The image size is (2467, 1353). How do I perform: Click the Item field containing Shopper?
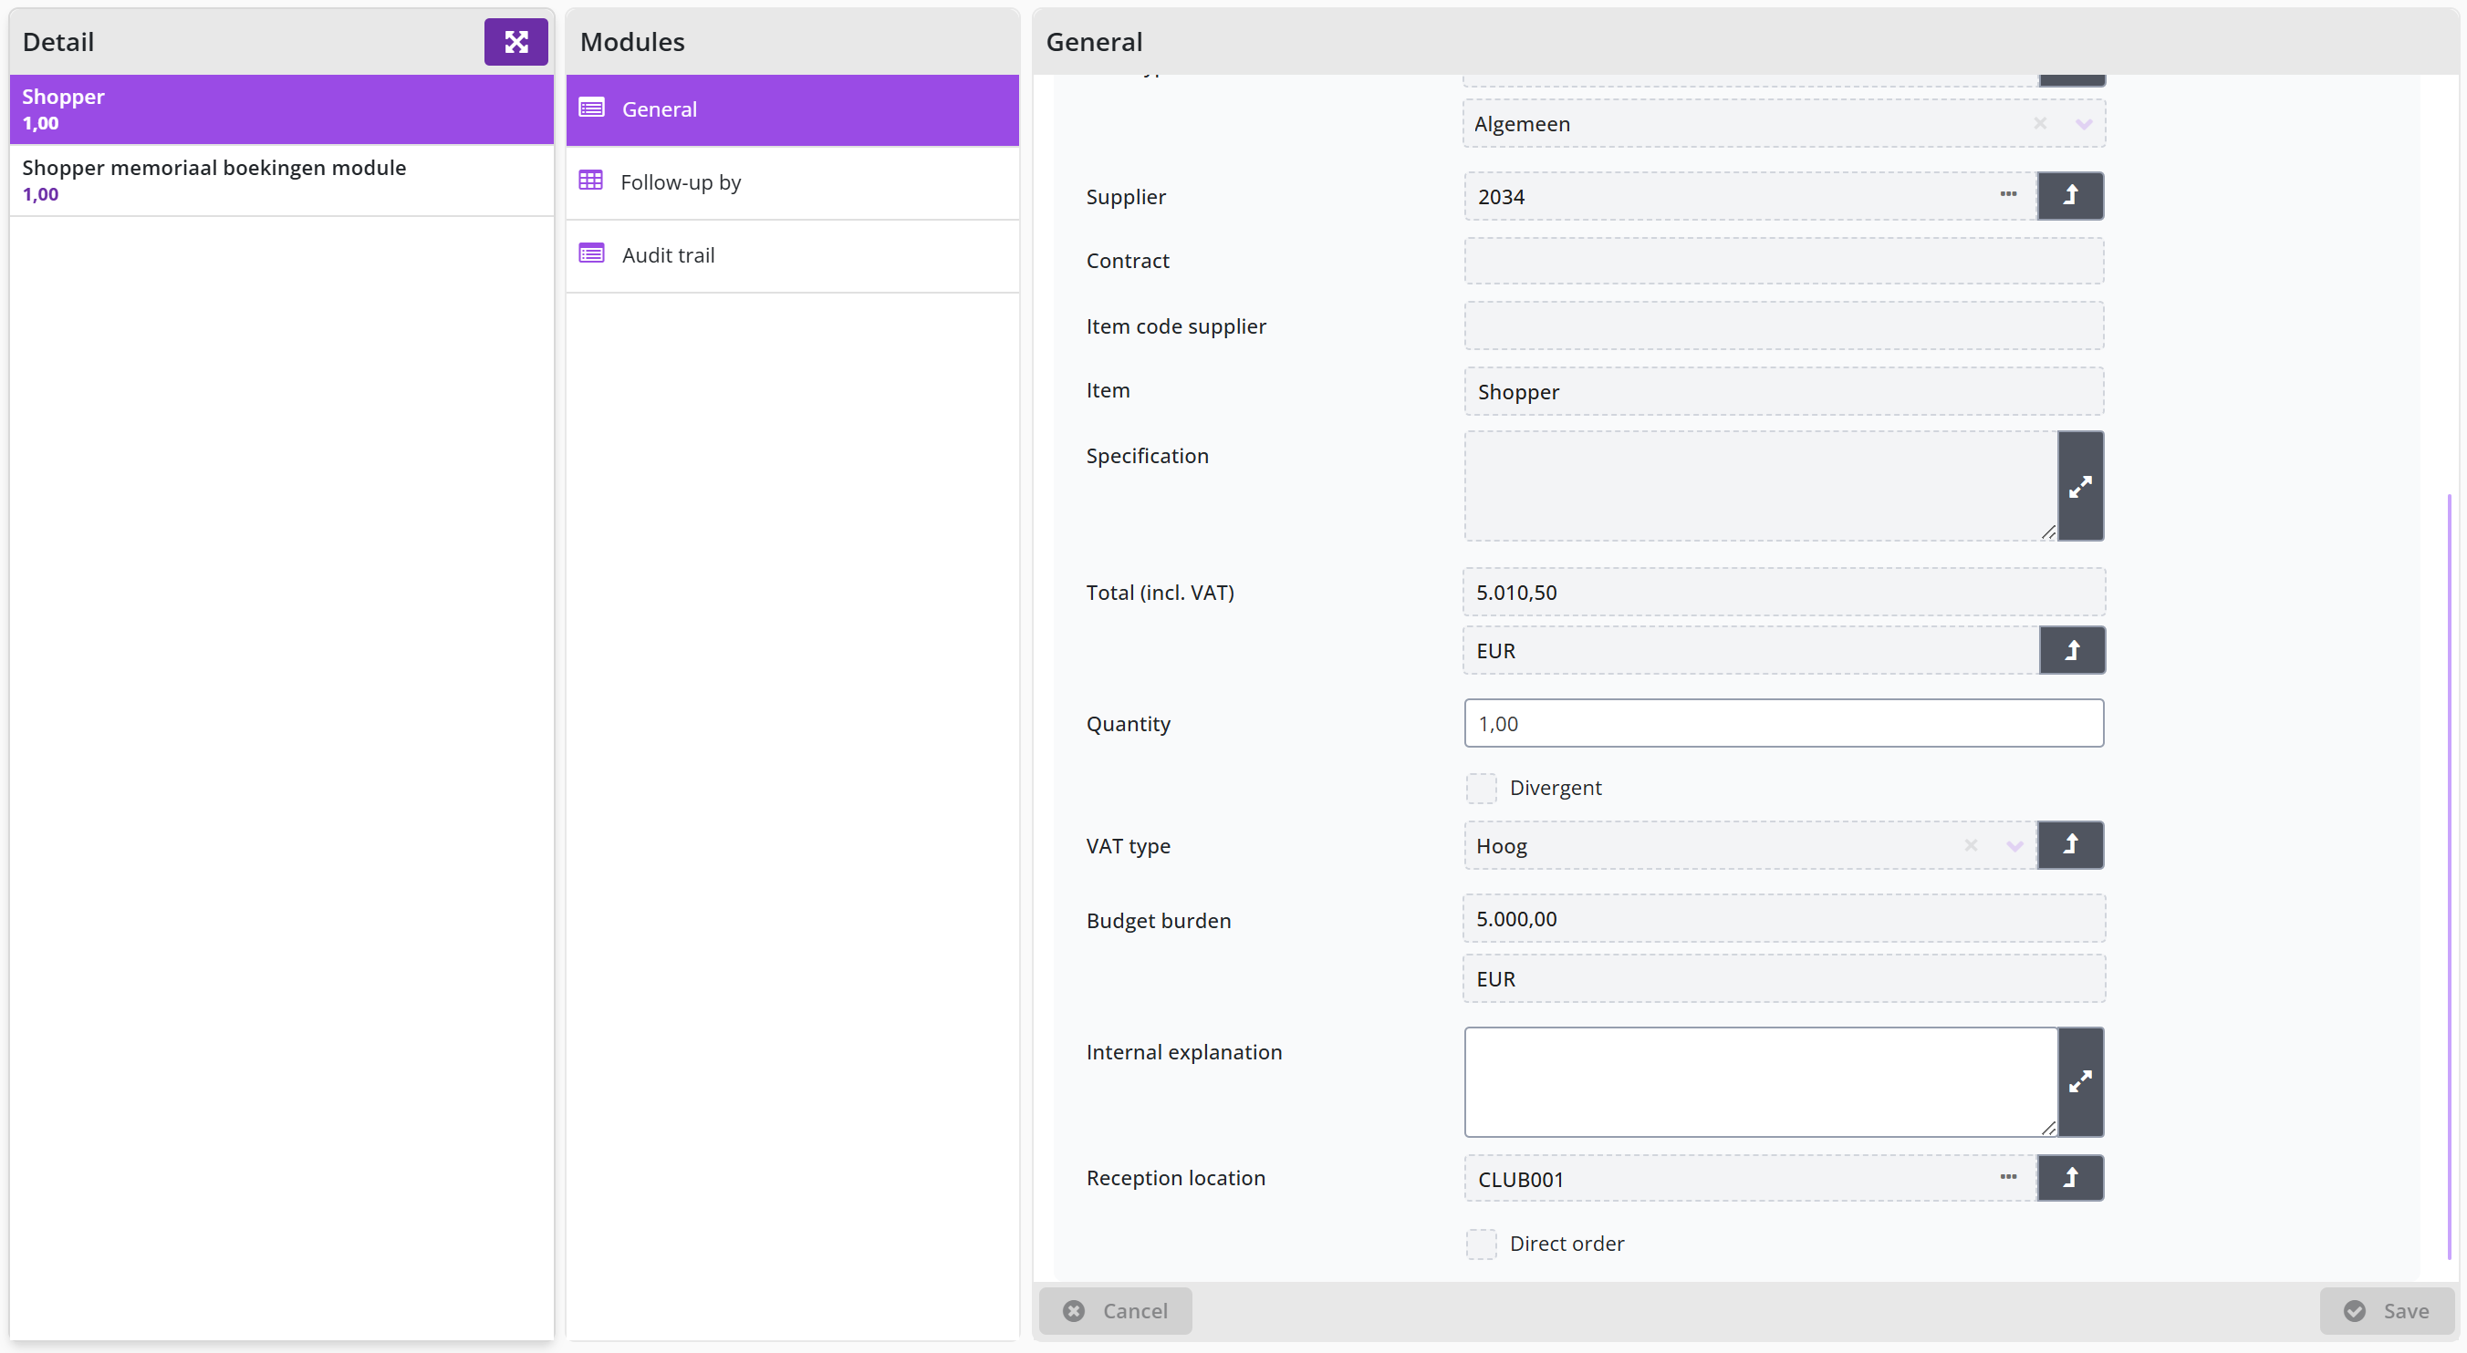pos(1784,391)
